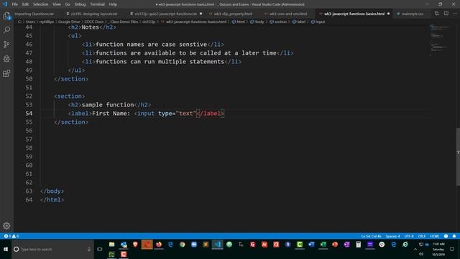Click 'body' breadcrumb segment
Screen dimensions: 460x259
point(257,22)
